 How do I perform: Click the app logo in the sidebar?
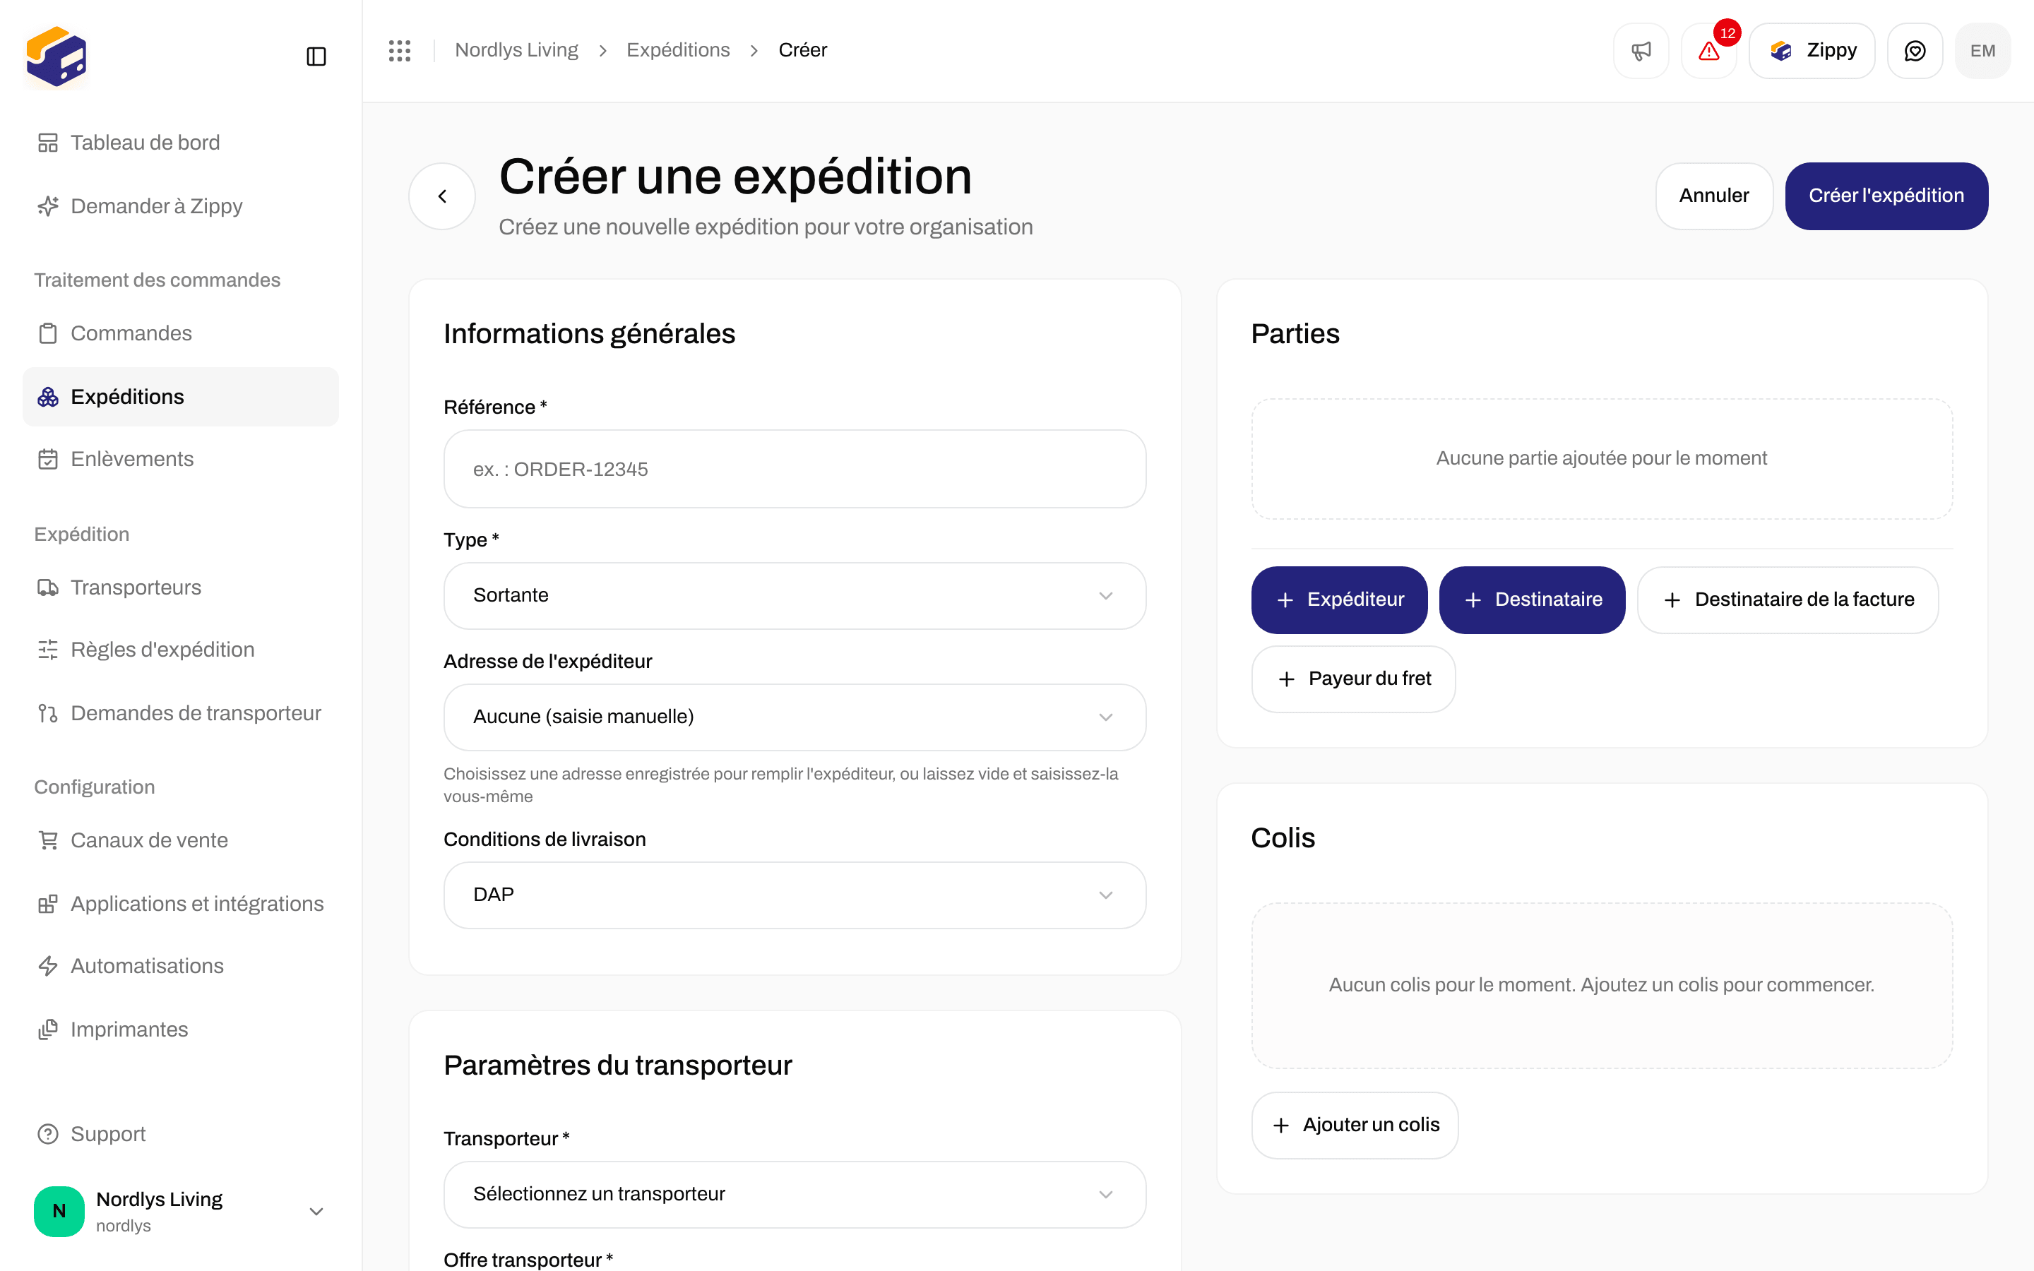(x=56, y=56)
